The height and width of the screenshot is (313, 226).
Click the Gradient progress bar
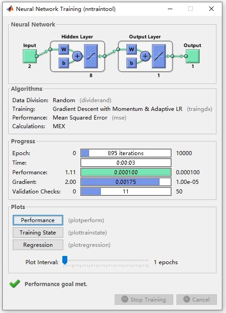pyautogui.click(x=126, y=182)
